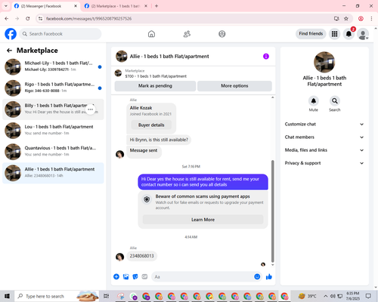
Task: Expand Media, files and links section
Action: click(x=324, y=150)
